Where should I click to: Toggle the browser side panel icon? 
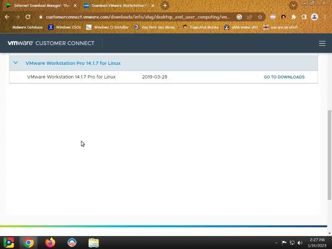tap(304, 17)
